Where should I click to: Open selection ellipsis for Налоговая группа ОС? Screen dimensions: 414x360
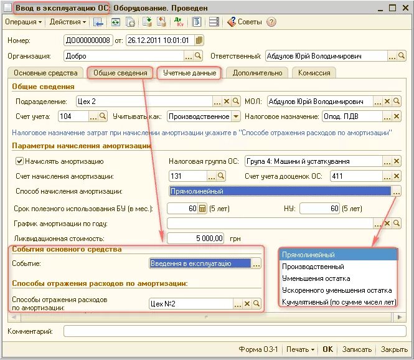387,161
